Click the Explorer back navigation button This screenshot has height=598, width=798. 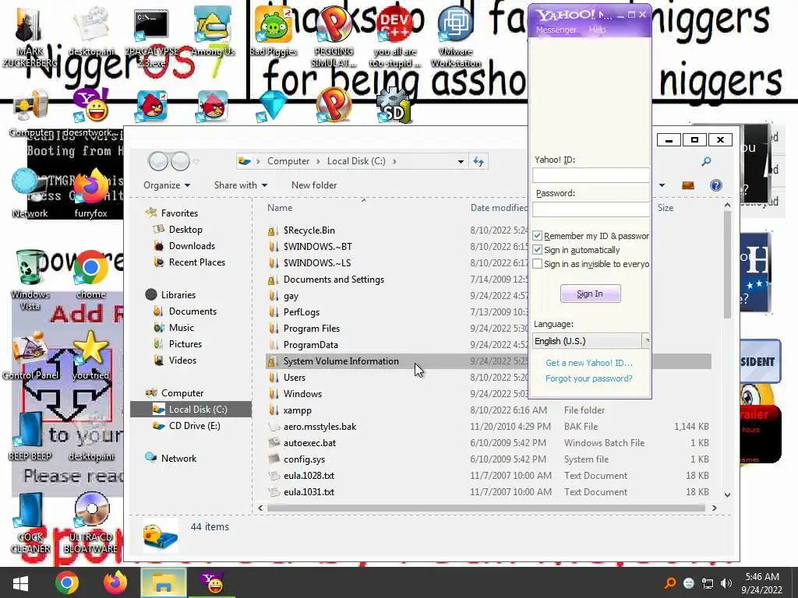tap(158, 161)
